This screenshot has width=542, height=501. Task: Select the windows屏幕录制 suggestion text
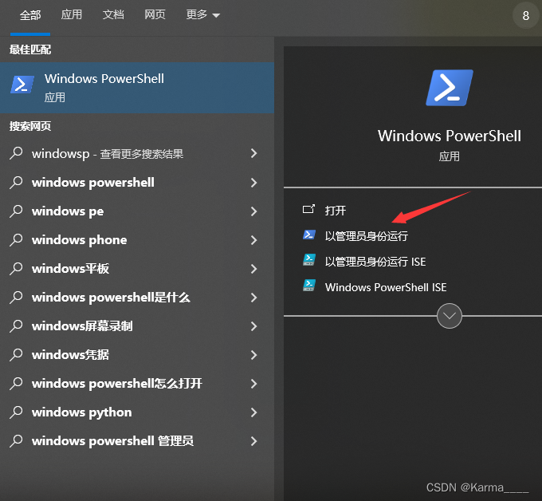coord(82,326)
